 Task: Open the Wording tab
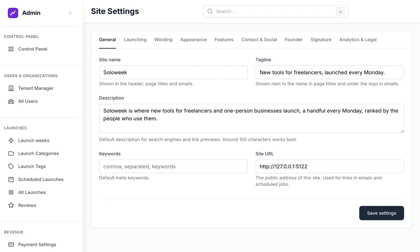[163, 40]
